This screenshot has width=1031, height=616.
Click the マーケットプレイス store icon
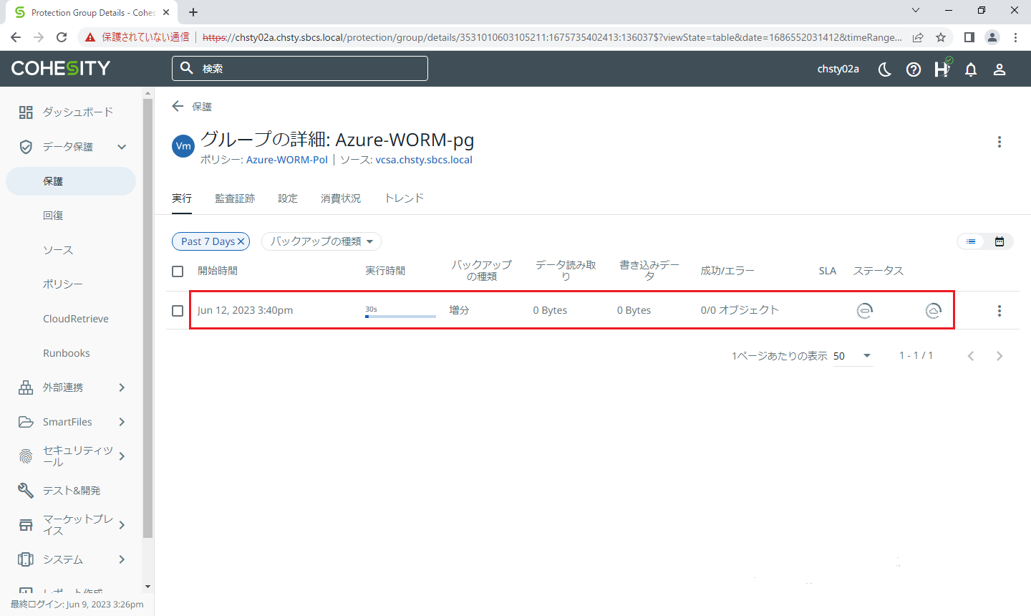[26, 525]
